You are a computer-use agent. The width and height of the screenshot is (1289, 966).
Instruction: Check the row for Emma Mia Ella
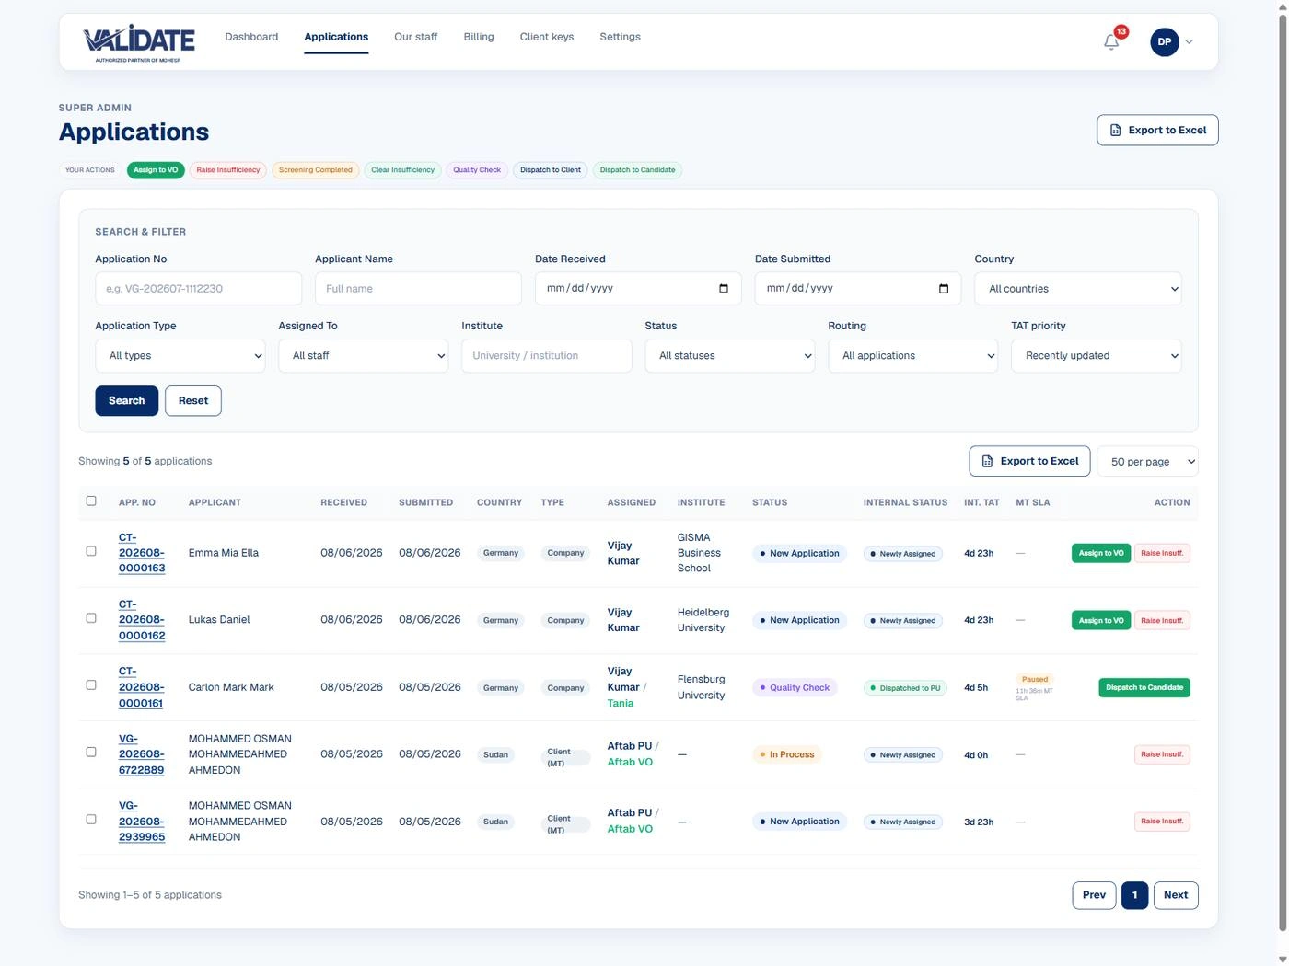click(x=91, y=551)
